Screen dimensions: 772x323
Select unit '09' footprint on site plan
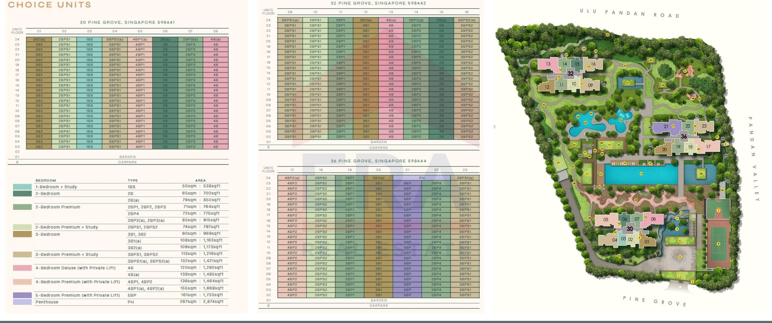[590, 85]
